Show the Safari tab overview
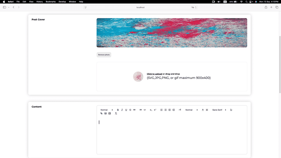 click(x=277, y=7)
